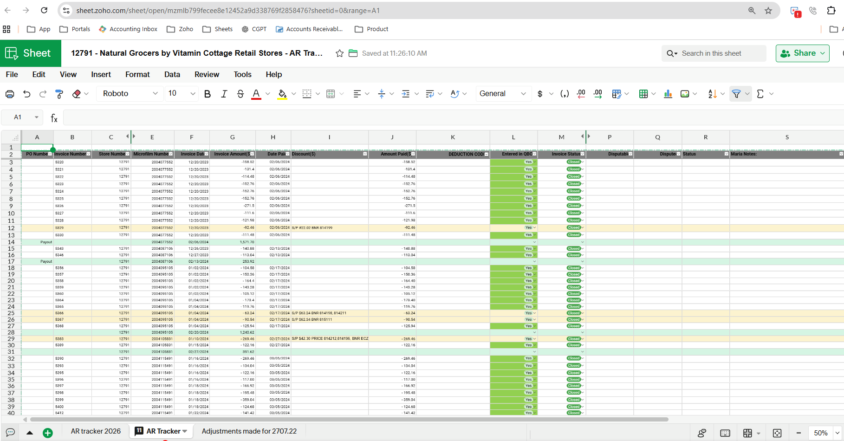This screenshot has height=441, width=844.
Task: Click the Clear formatting eraser icon
Action: pos(77,94)
